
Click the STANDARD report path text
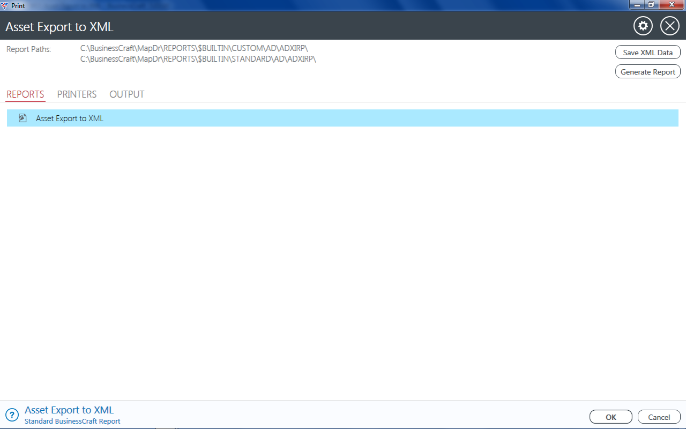pos(198,59)
